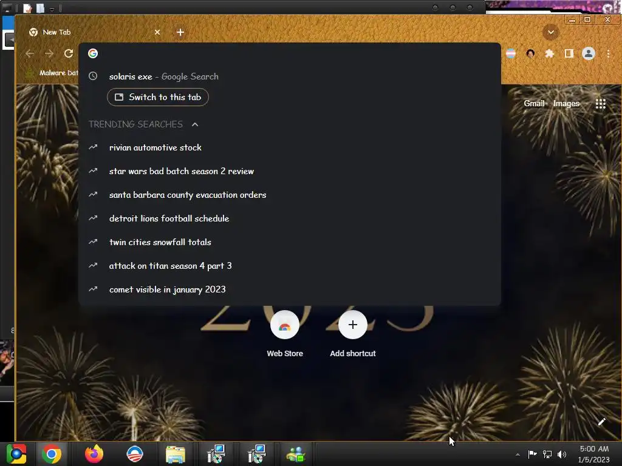Click the Add shortcut button
The height and width of the screenshot is (466, 622).
point(353,334)
